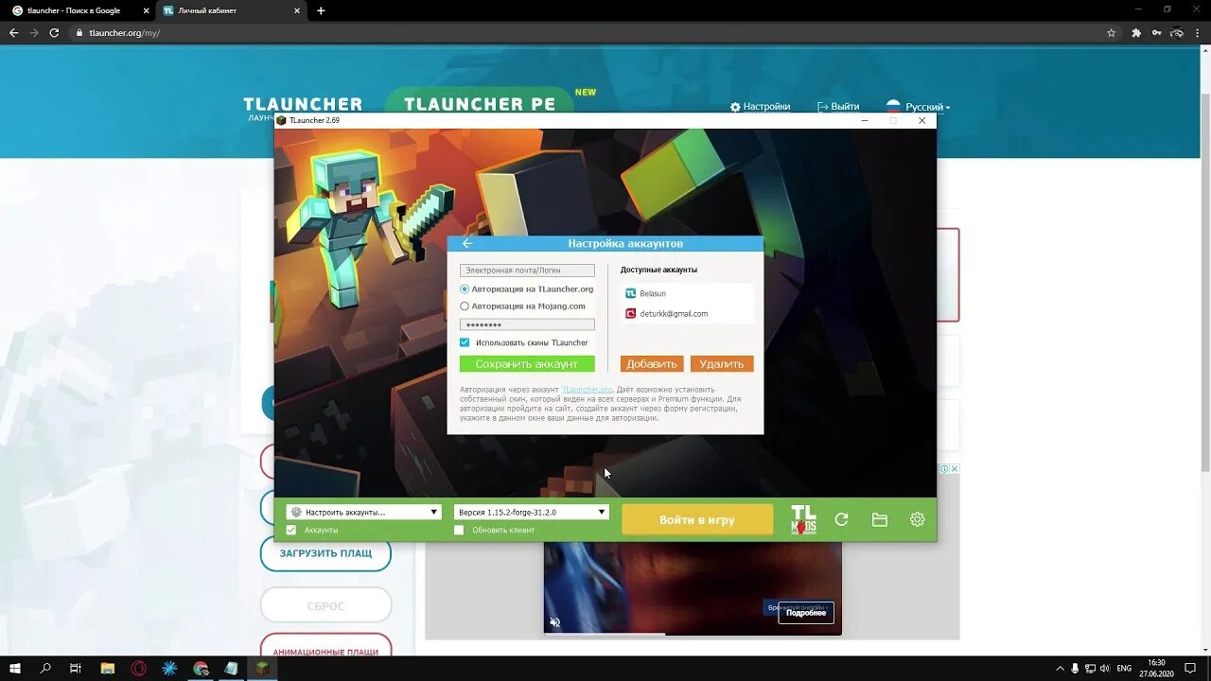Screen dimensions: 1211x681
Task: Open the launcher game folder icon
Action: [879, 519]
